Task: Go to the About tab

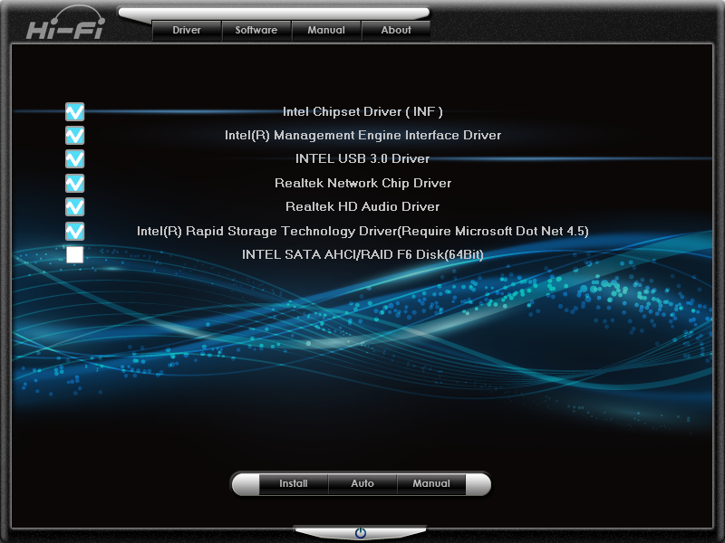Action: tap(396, 31)
